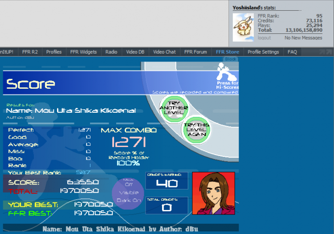
Task: Click the Try This Level Again button
Action: pos(196,130)
